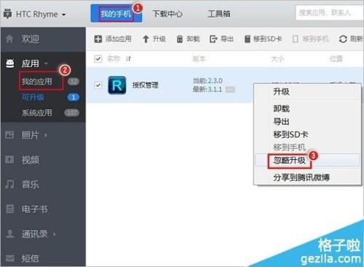Click the search apps and contacts field
This screenshot has height=267, width=364.
pos(330,12)
